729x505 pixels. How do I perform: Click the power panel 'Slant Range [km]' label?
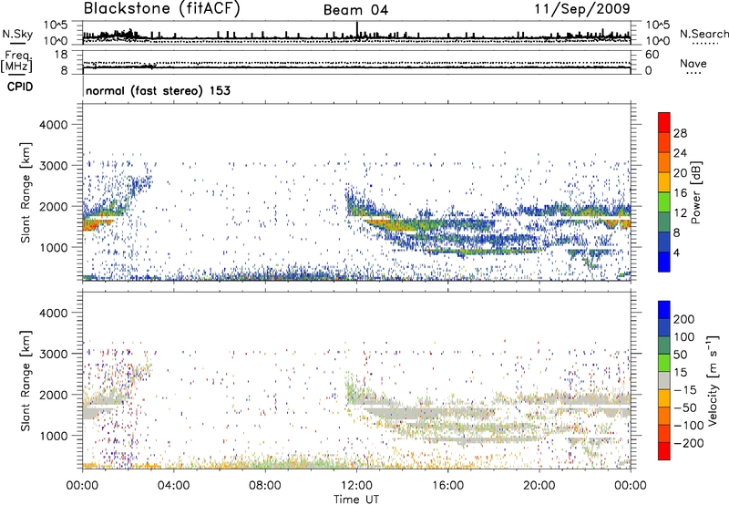(x=26, y=192)
